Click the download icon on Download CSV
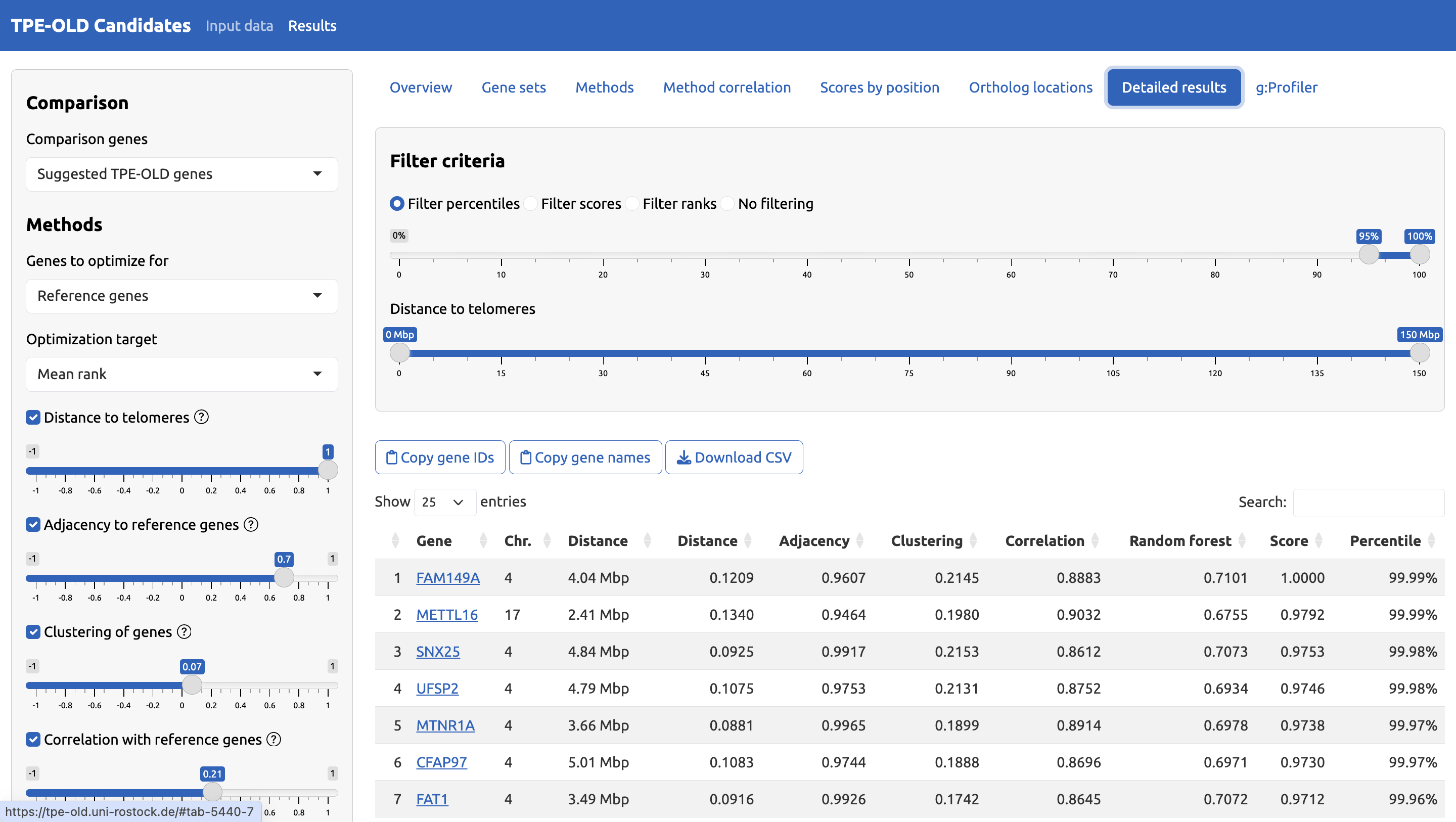Viewport: 1456px width, 822px height. pos(684,457)
